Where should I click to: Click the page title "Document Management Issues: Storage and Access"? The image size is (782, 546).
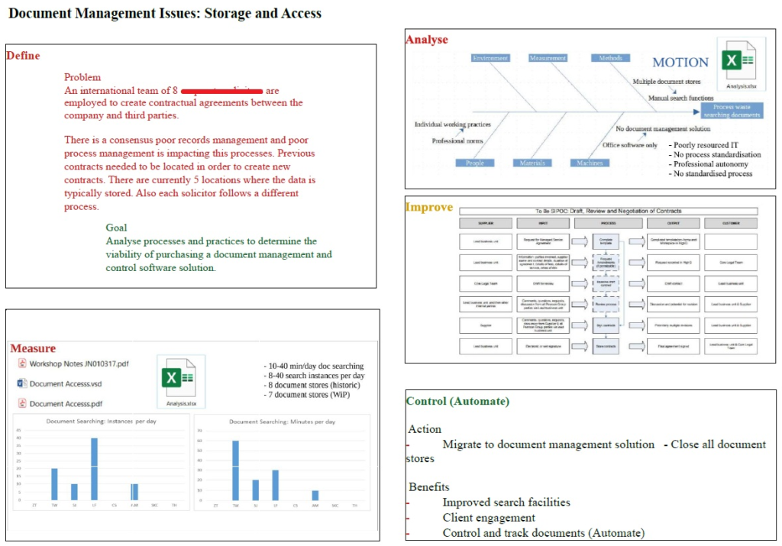(x=165, y=14)
